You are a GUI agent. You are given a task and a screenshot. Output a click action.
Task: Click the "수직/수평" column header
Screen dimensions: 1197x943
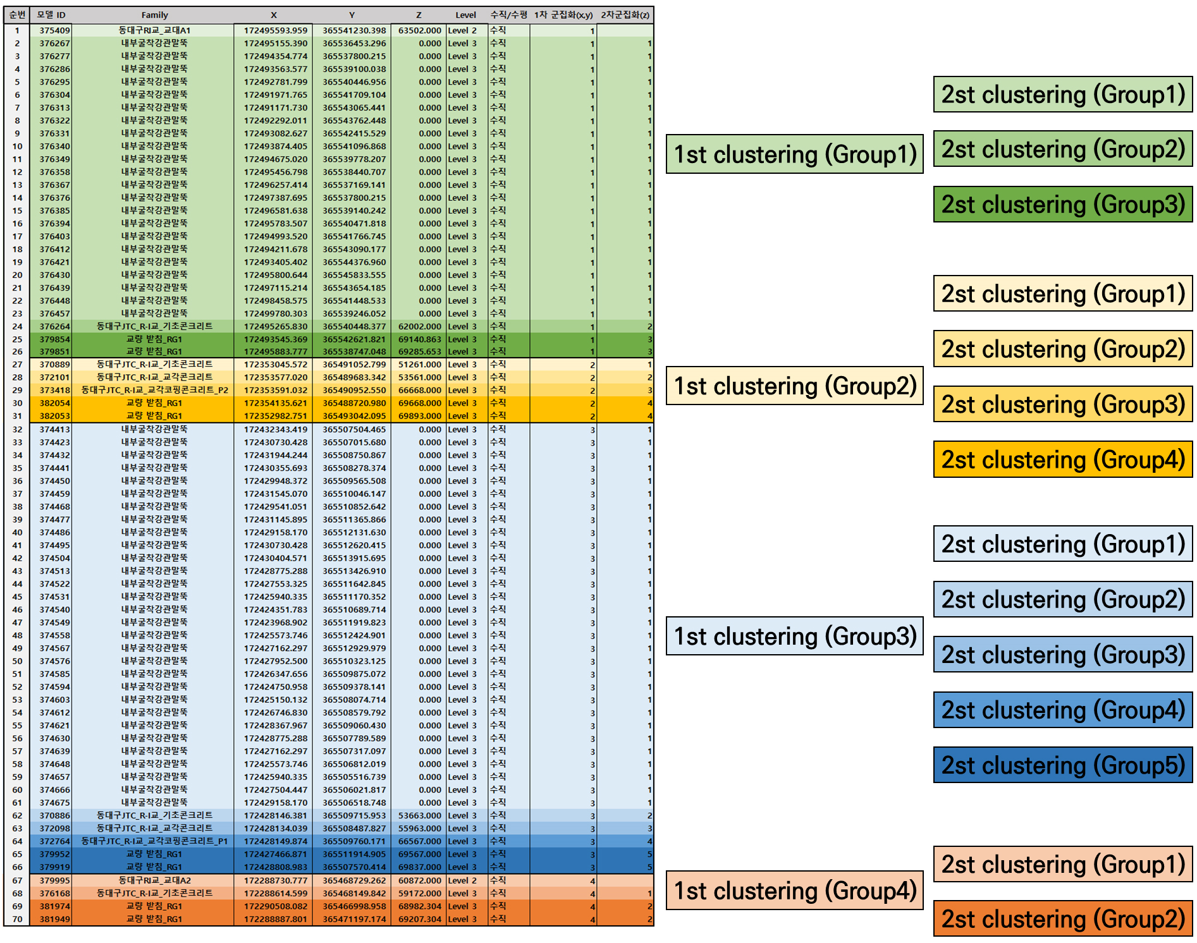[x=508, y=15]
